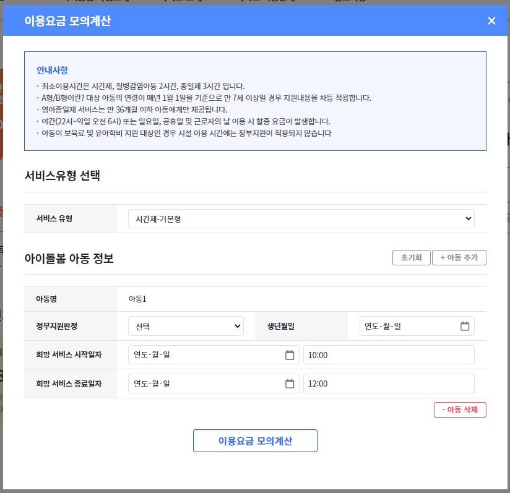Click the - 아동 삭제 button
Viewport: 510px width, 493px height.
click(x=460, y=409)
